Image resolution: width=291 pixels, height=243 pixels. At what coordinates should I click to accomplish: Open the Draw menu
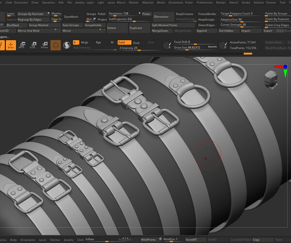35,2
